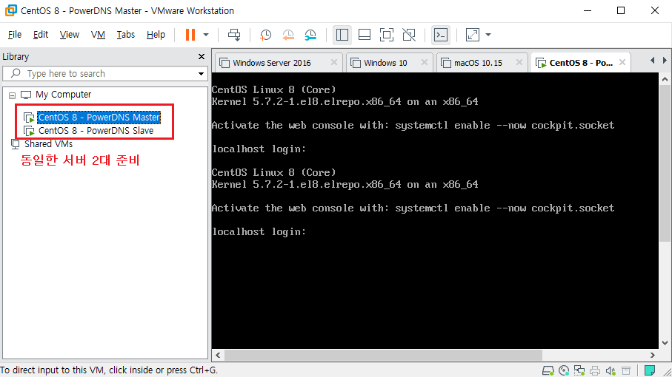672x377 pixels.
Task: Toggle the library sidebar view
Action: coord(342,35)
